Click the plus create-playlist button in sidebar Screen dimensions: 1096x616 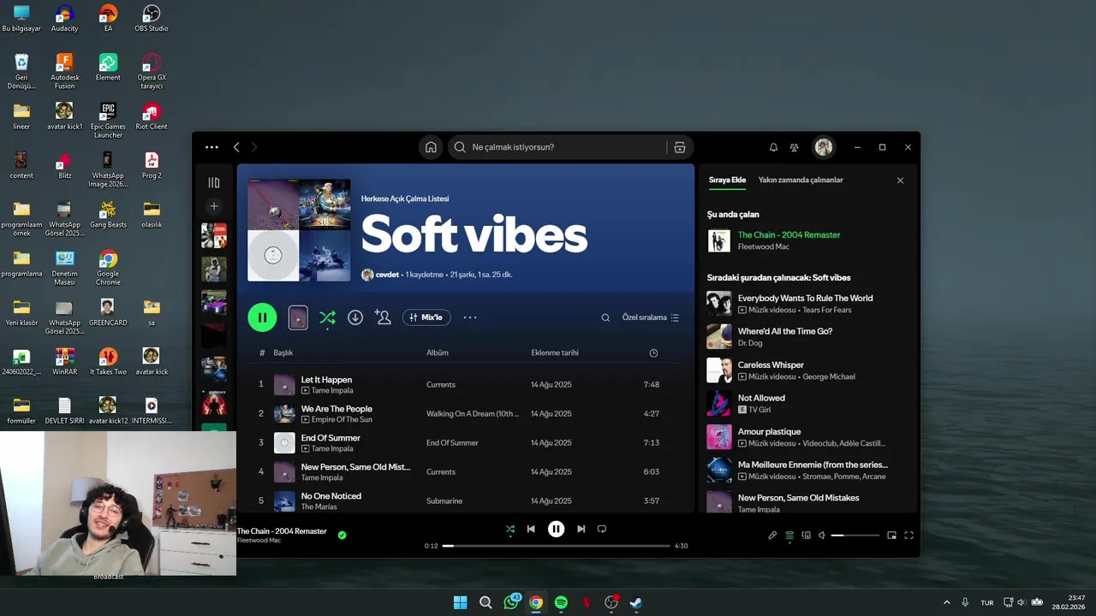[x=214, y=206]
